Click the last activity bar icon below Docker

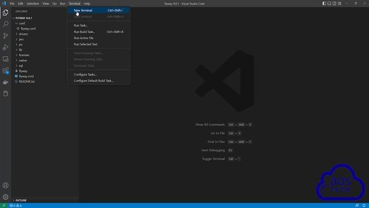(5, 94)
